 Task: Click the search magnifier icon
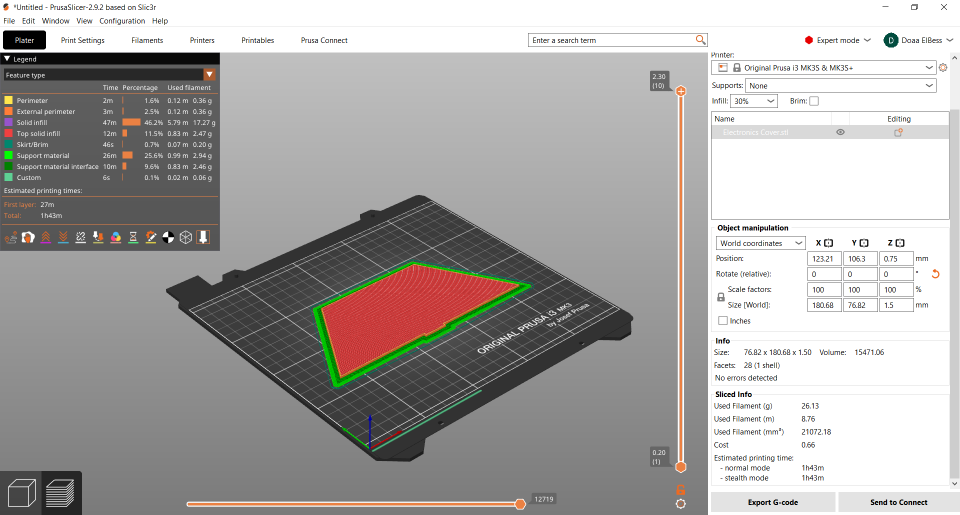click(x=700, y=40)
